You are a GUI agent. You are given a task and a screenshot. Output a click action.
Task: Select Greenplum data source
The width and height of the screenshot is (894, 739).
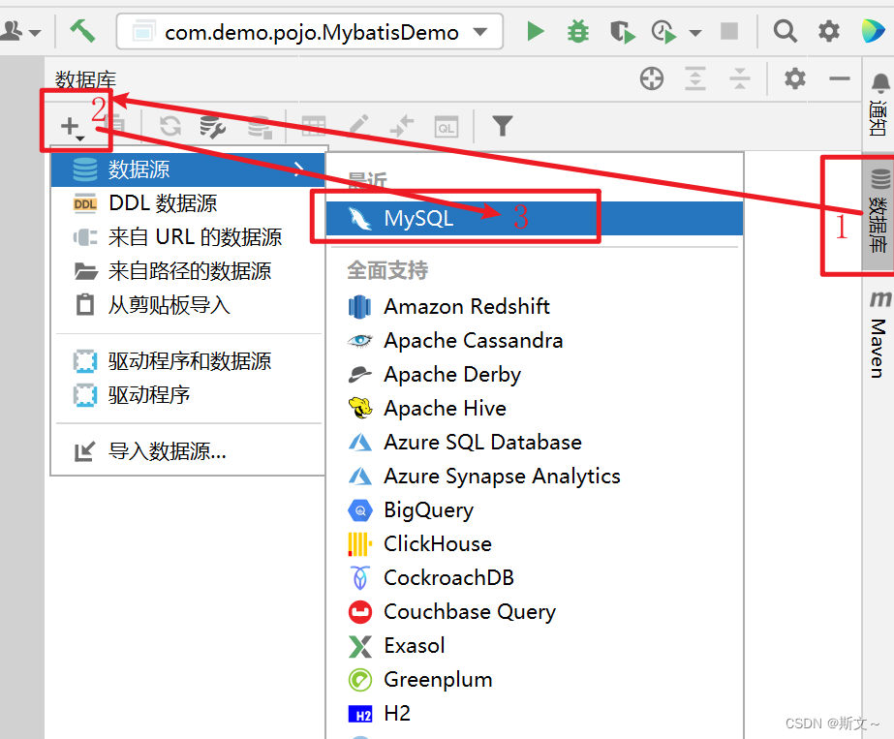click(x=535, y=680)
